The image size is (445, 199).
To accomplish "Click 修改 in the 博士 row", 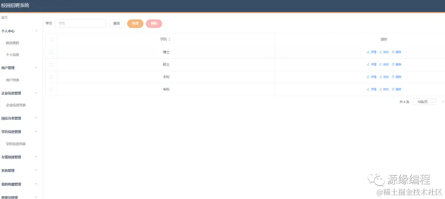I will coord(384,52).
